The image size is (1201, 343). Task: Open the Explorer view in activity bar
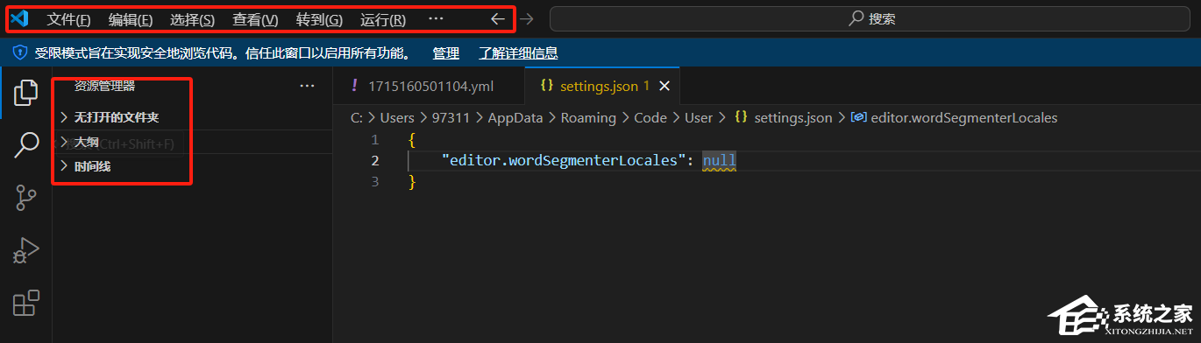[26, 93]
